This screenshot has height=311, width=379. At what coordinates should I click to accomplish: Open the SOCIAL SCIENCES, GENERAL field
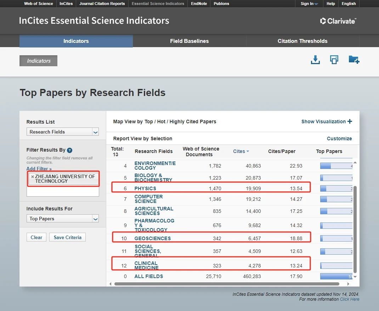tap(148, 251)
